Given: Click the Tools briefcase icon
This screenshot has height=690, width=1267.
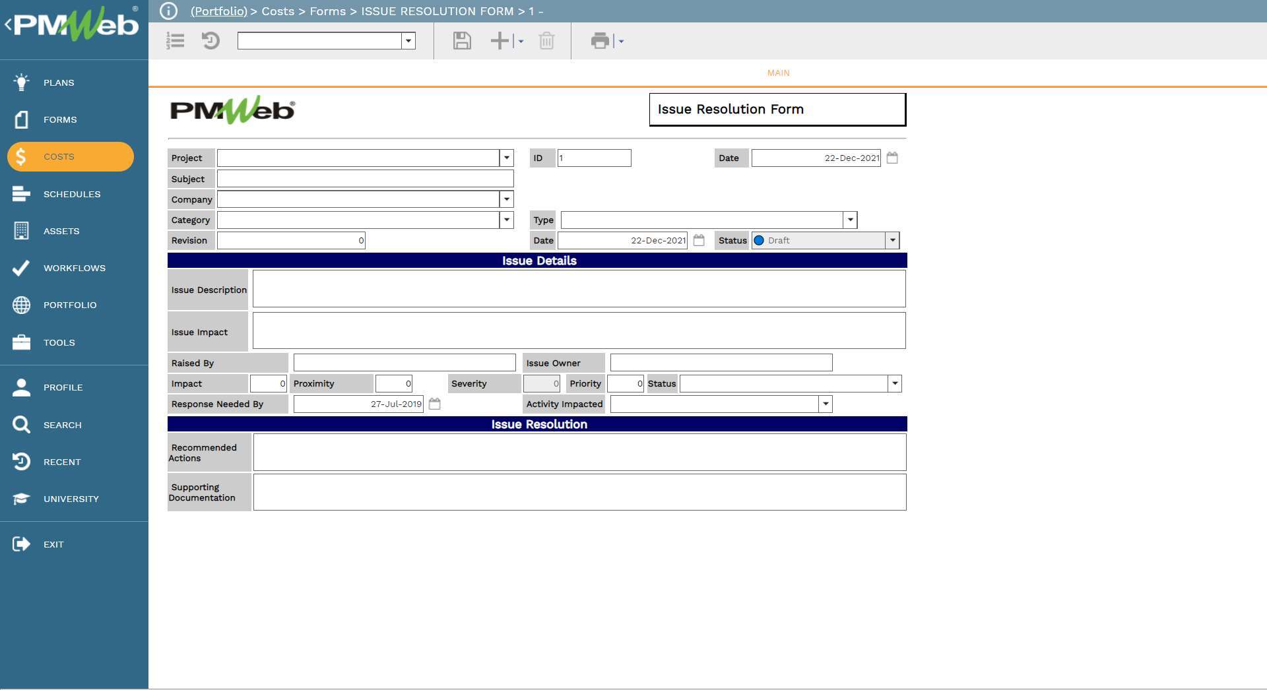Looking at the screenshot, I should tap(21, 342).
